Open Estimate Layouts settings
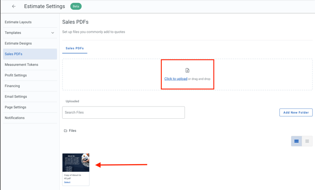This screenshot has width=315, height=190. (x=18, y=22)
